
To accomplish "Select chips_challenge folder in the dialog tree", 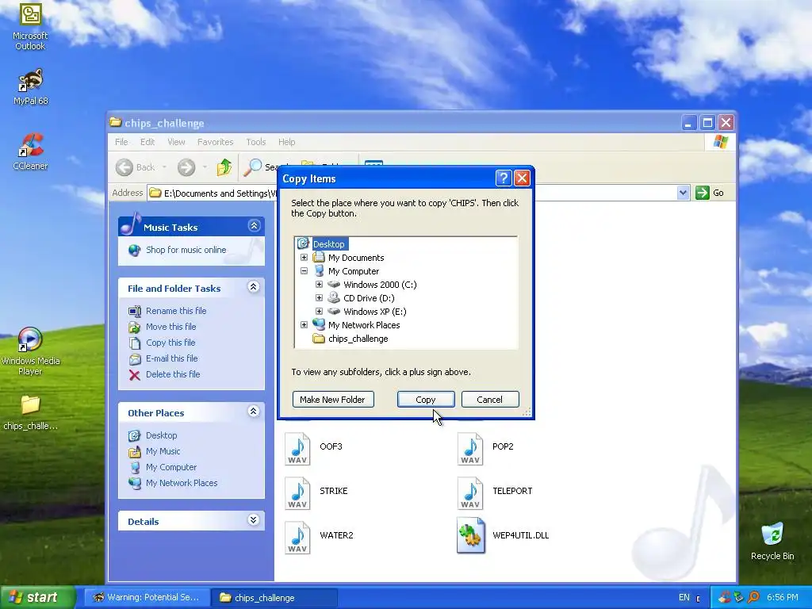I will coord(358,339).
